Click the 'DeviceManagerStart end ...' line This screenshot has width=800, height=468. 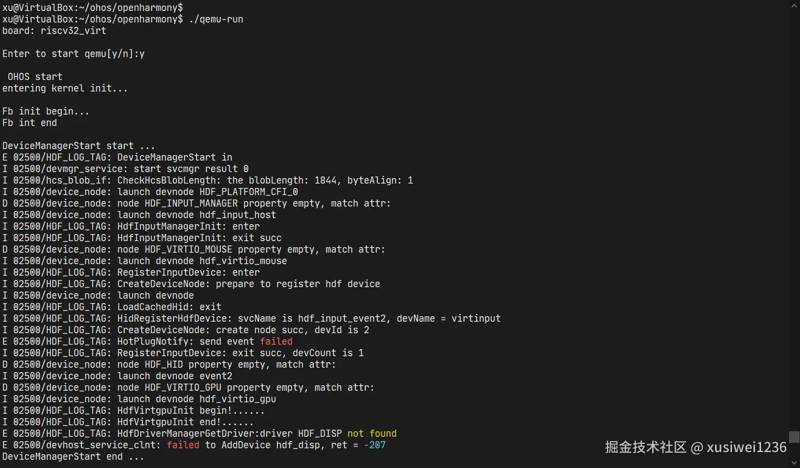pos(73,456)
